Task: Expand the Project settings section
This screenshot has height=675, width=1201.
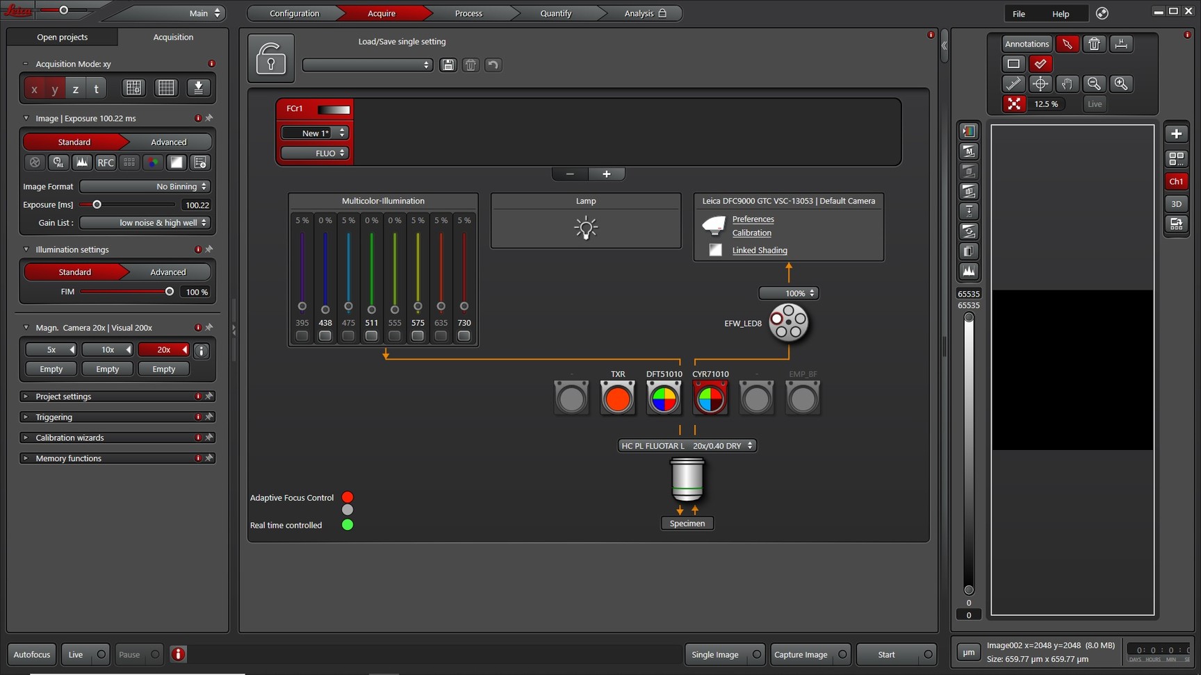Action: pos(63,397)
